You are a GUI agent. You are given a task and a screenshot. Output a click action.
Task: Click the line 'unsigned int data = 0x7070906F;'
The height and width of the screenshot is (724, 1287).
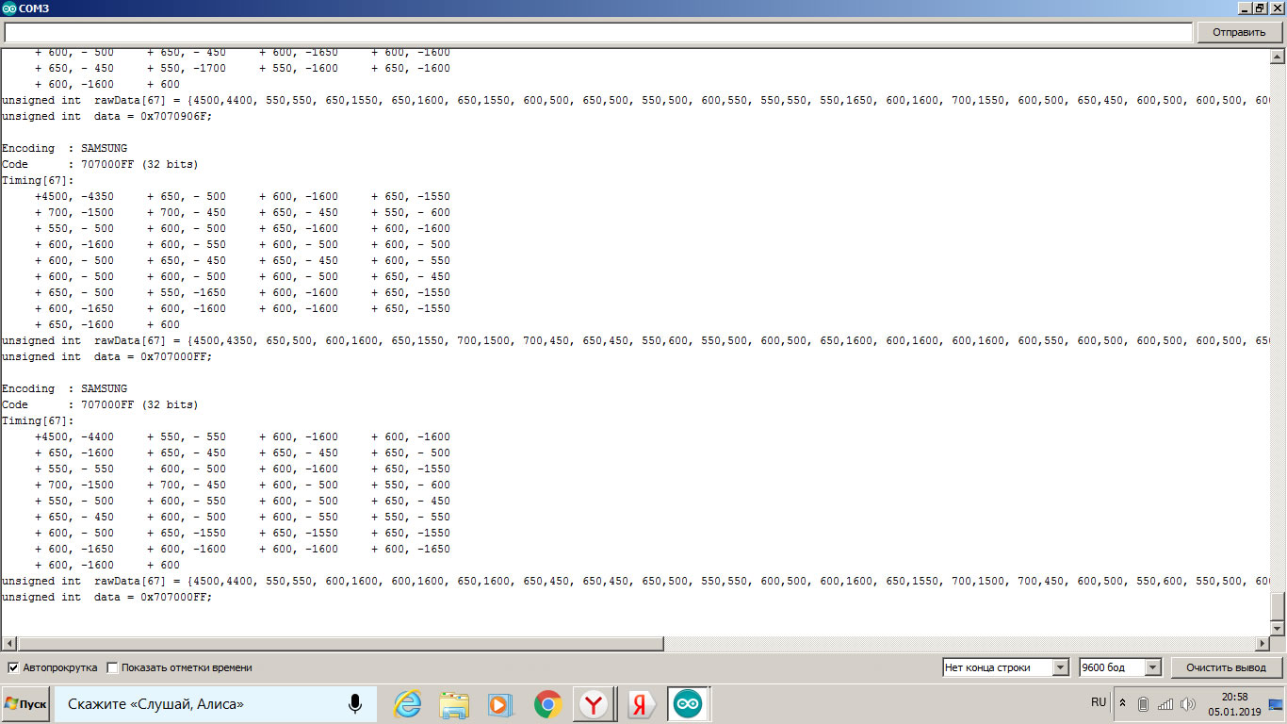pyautogui.click(x=107, y=117)
